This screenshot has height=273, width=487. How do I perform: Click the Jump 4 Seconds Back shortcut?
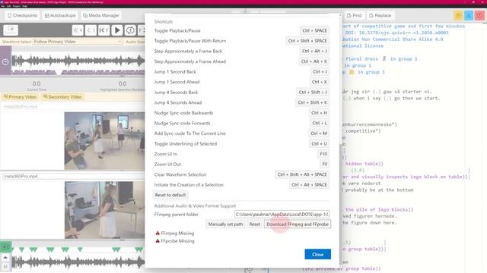[x=313, y=93]
